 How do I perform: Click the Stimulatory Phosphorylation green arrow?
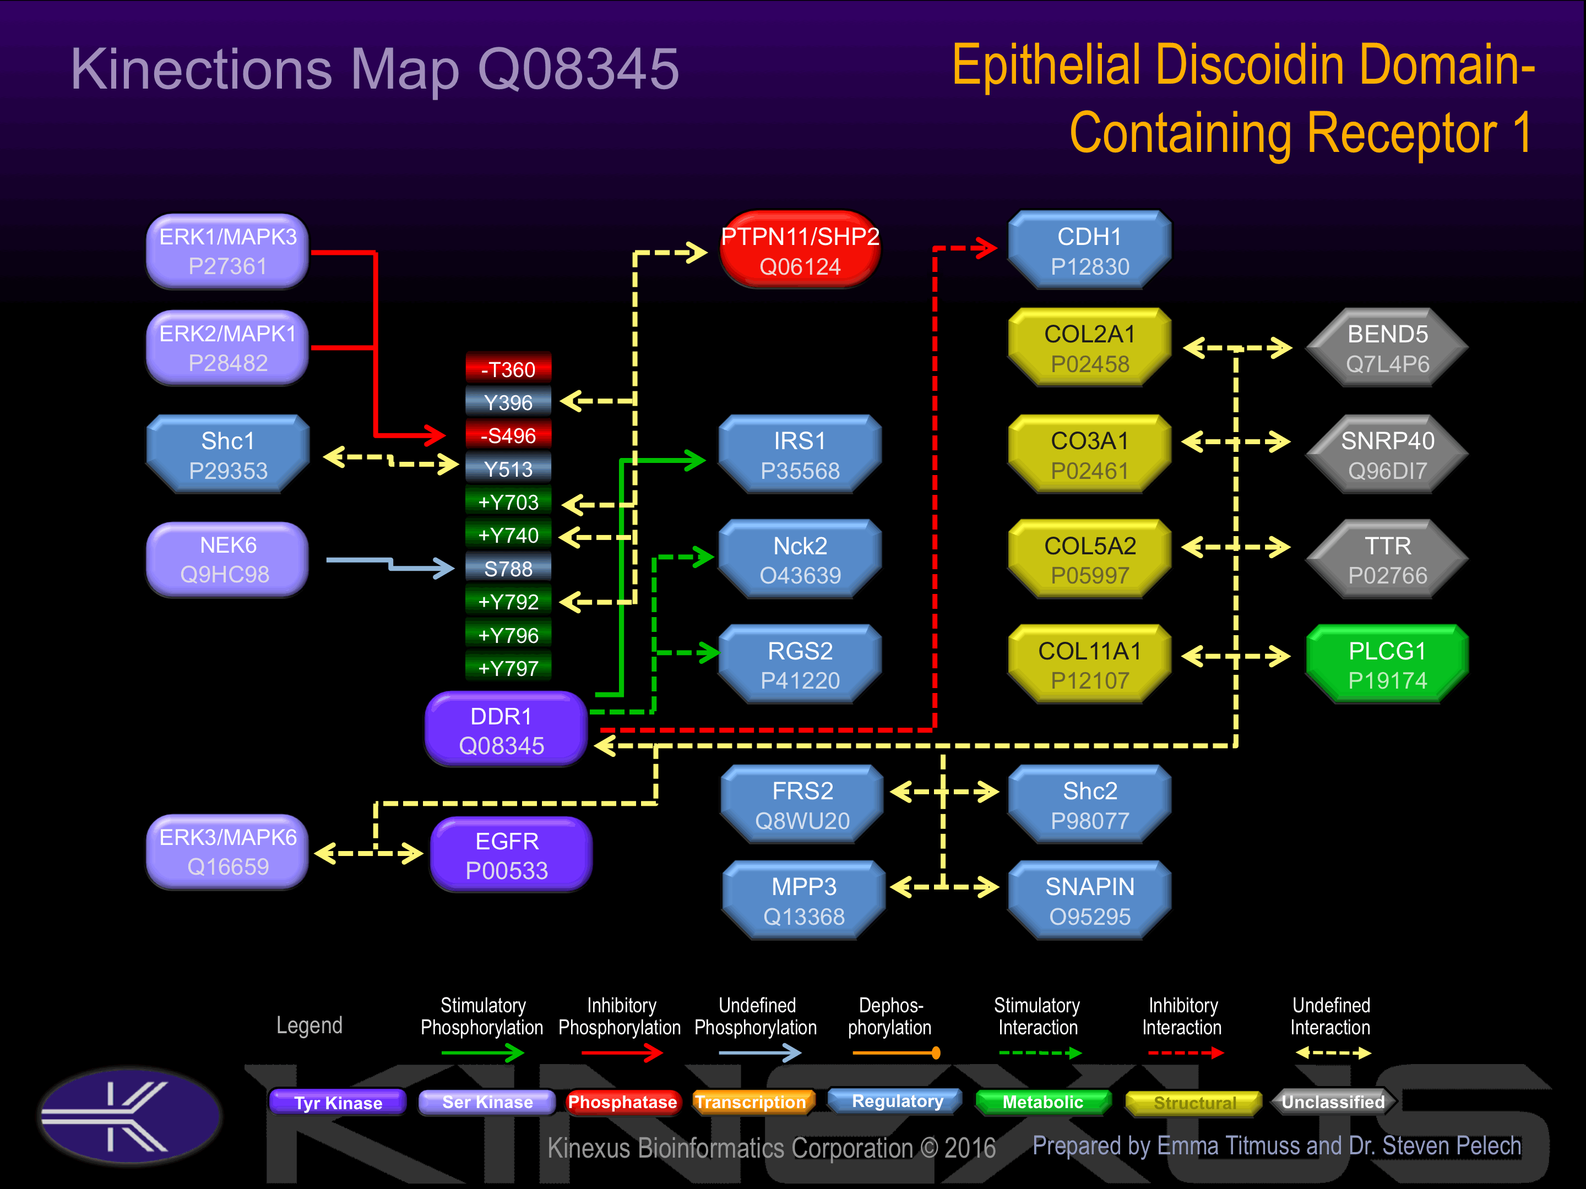(x=482, y=1053)
